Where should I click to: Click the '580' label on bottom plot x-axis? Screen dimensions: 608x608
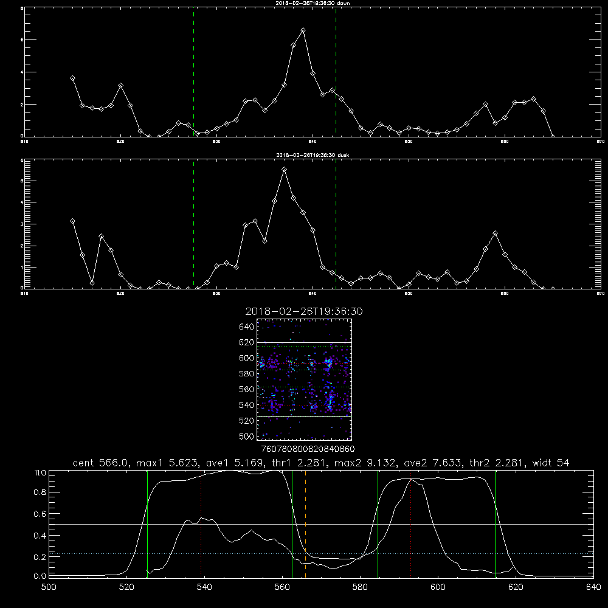point(360,587)
